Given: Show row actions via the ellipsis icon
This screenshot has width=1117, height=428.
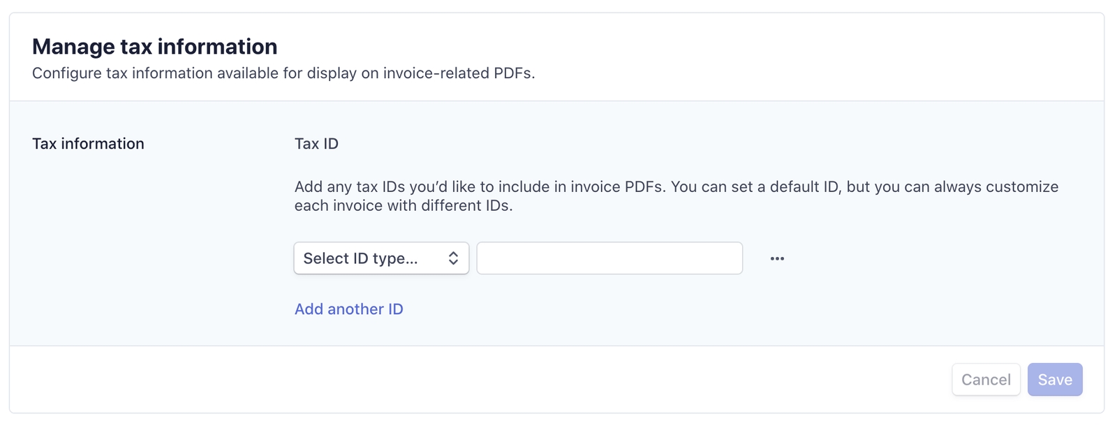Looking at the screenshot, I should pyautogui.click(x=777, y=258).
